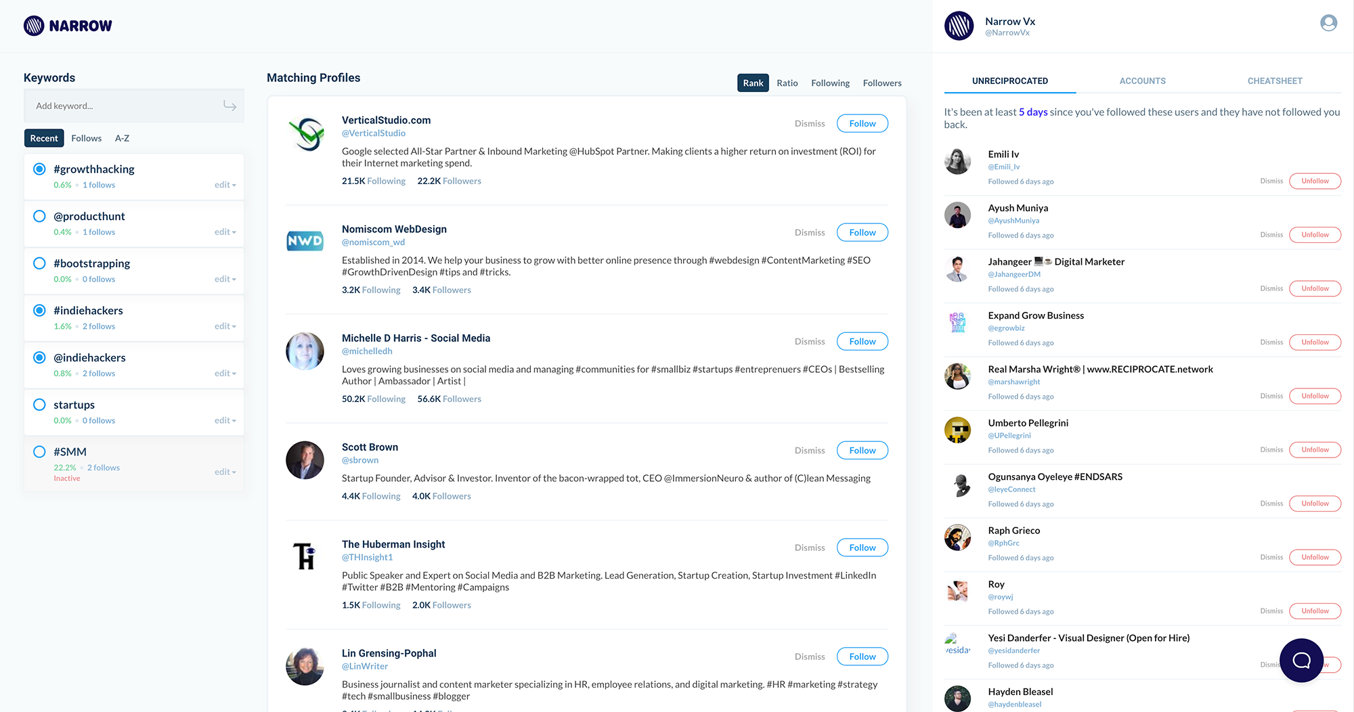Click The Huberman Insight avatar icon

point(305,556)
